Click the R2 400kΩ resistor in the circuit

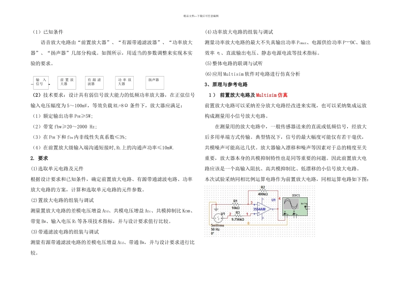[x=263, y=191]
